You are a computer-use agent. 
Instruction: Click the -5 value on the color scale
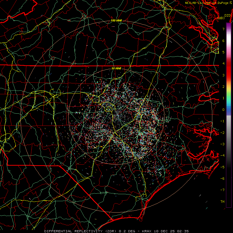coord(222,167)
